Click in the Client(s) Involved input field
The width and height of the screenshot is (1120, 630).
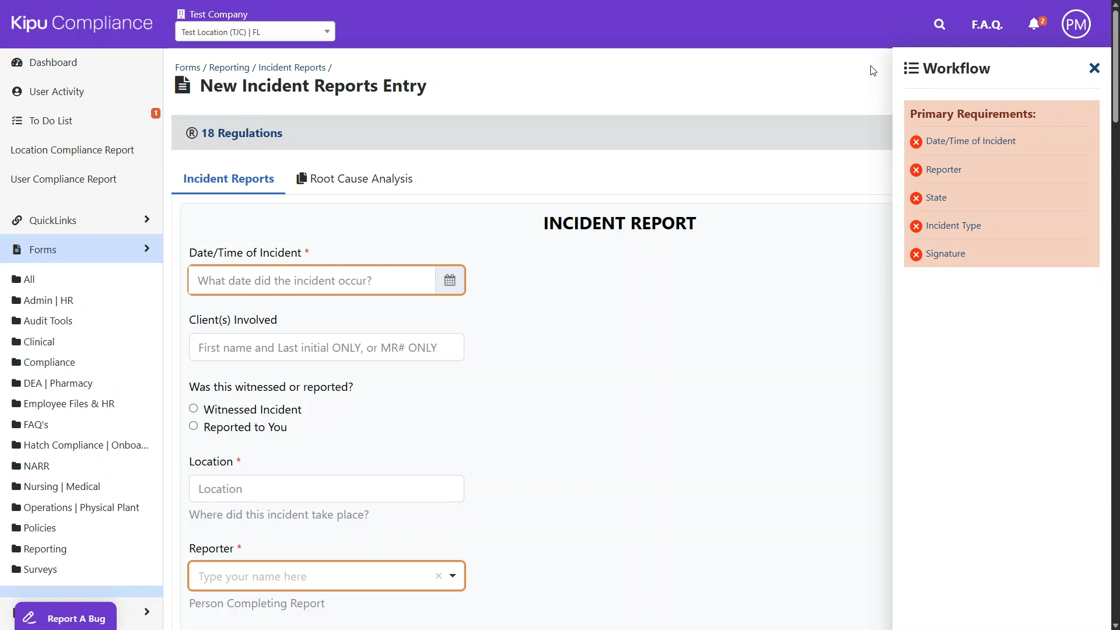[326, 348]
